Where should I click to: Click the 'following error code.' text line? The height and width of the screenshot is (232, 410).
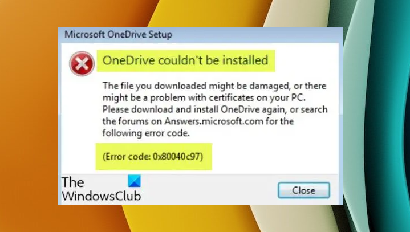click(146, 133)
